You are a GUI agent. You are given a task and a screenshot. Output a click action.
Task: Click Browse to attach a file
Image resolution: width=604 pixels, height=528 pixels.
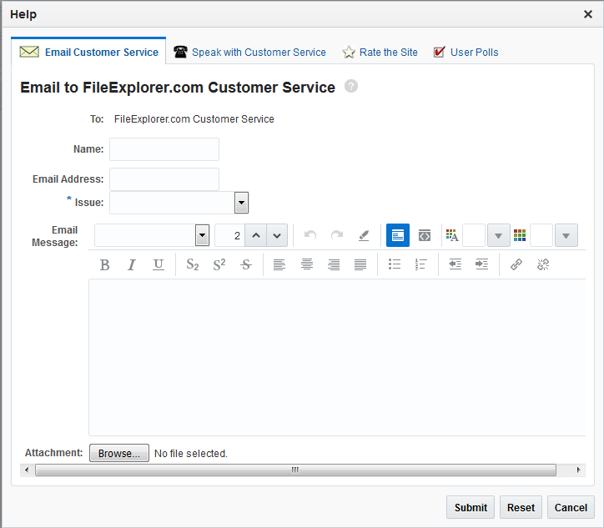pyautogui.click(x=119, y=453)
